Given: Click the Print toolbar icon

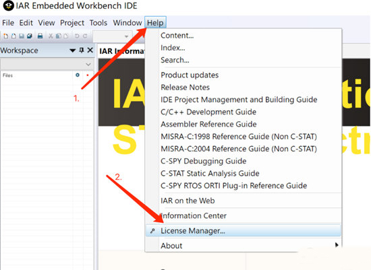Looking at the screenshot, I should 40,36.
